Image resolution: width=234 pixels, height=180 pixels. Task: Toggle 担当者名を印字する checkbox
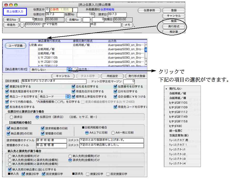7,107
